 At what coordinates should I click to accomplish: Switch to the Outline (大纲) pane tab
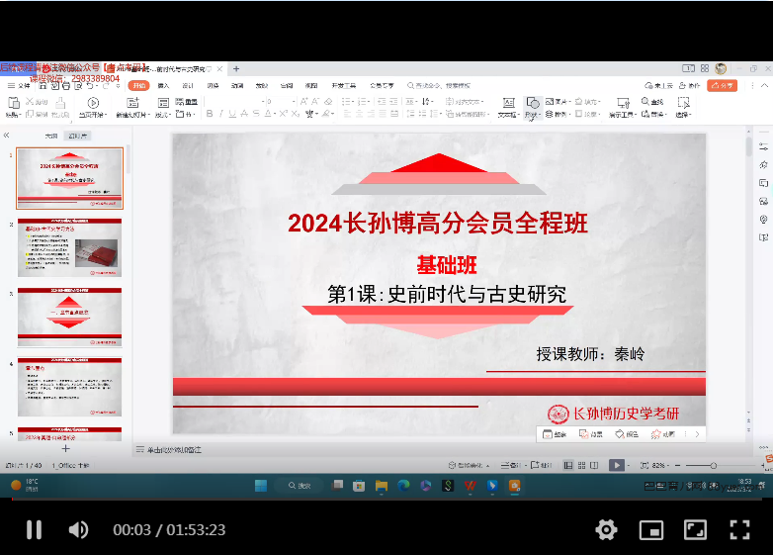51,136
